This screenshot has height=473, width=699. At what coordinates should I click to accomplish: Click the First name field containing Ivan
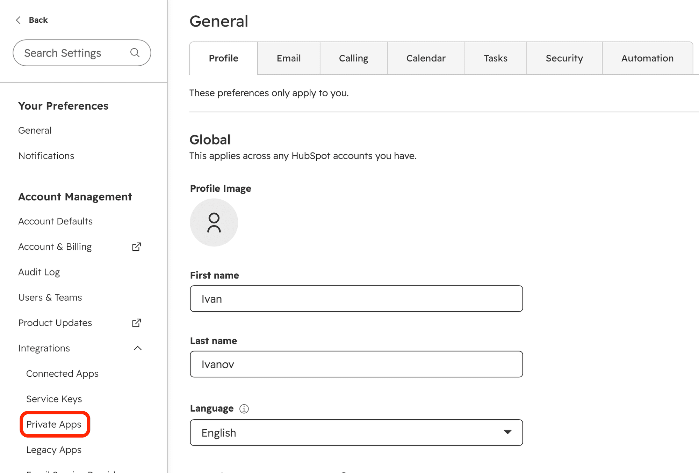pyautogui.click(x=356, y=299)
